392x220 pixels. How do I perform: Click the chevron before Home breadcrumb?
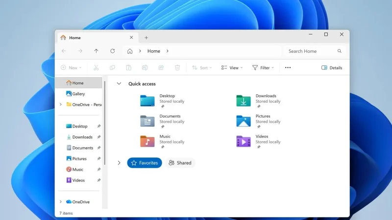point(140,51)
